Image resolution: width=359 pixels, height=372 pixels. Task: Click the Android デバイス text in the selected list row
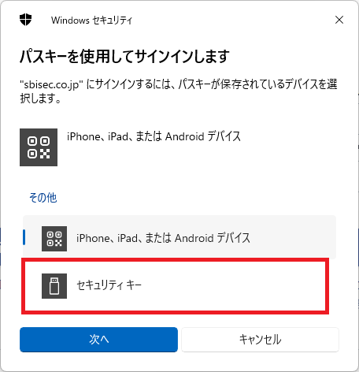click(213, 238)
